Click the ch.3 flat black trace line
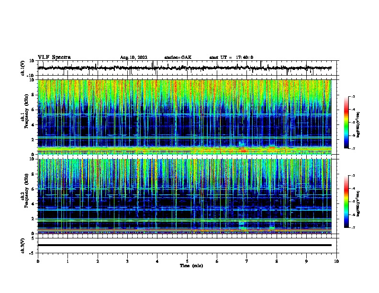 pos(185,245)
